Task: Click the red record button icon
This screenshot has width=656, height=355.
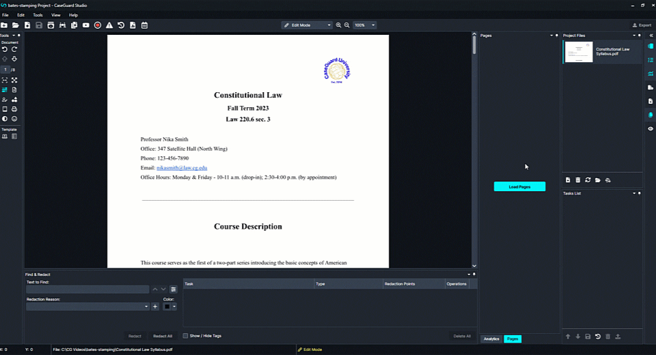Action: pyautogui.click(x=98, y=25)
